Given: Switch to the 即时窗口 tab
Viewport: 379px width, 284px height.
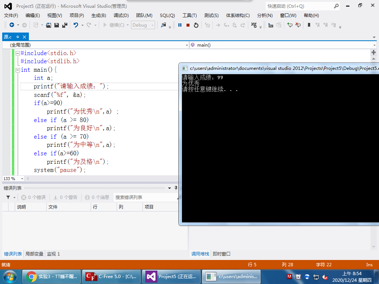Looking at the screenshot, I should [x=222, y=254].
